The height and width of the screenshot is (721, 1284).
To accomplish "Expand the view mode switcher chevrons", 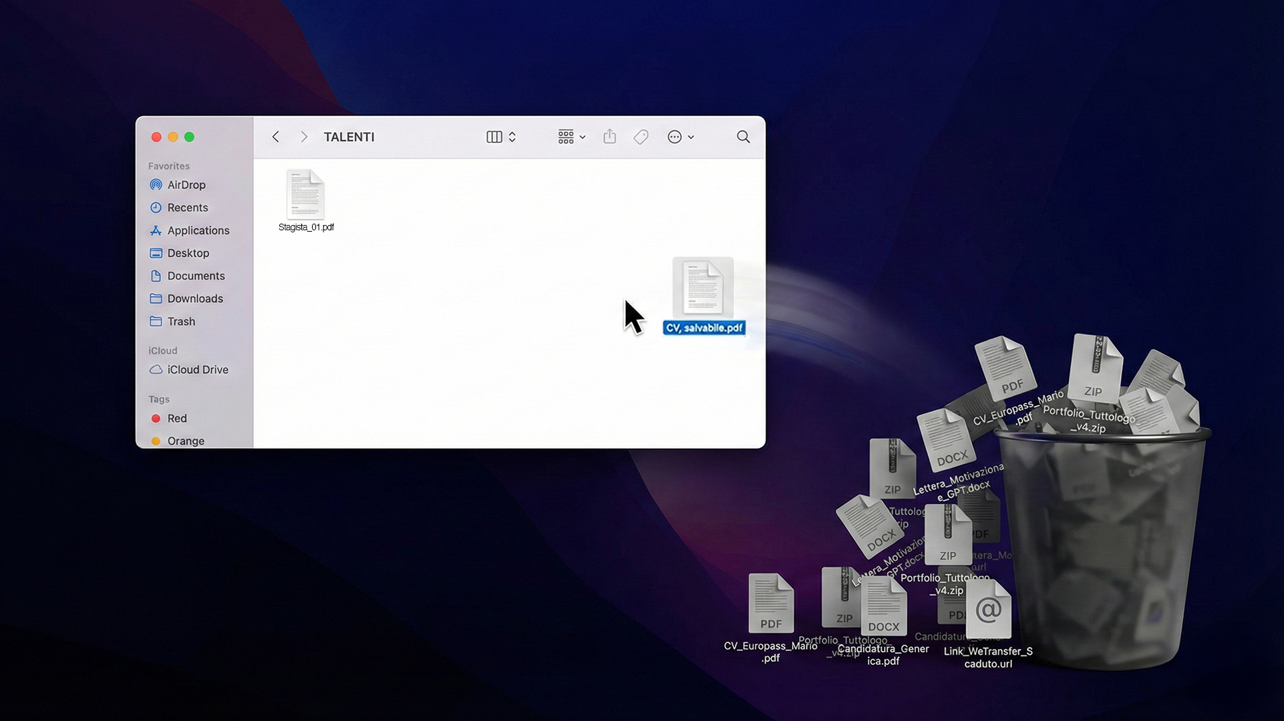I will 512,137.
